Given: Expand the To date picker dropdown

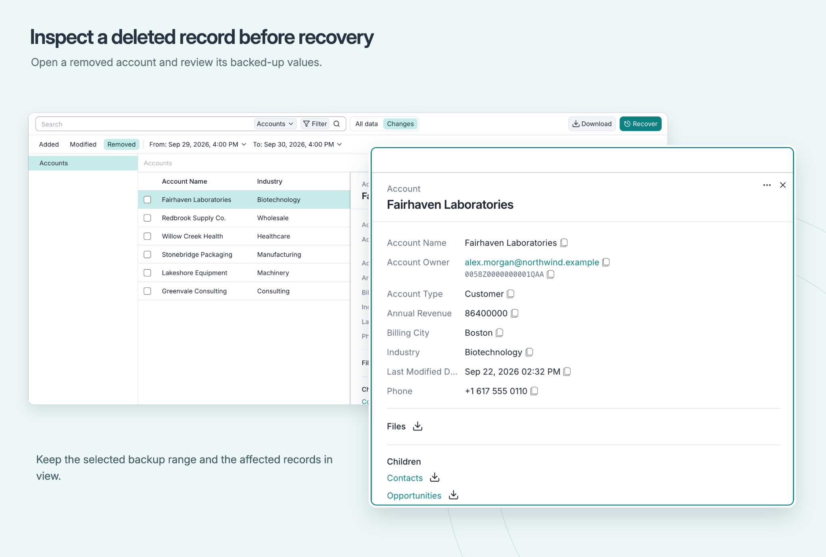Looking at the screenshot, I should click(x=298, y=144).
